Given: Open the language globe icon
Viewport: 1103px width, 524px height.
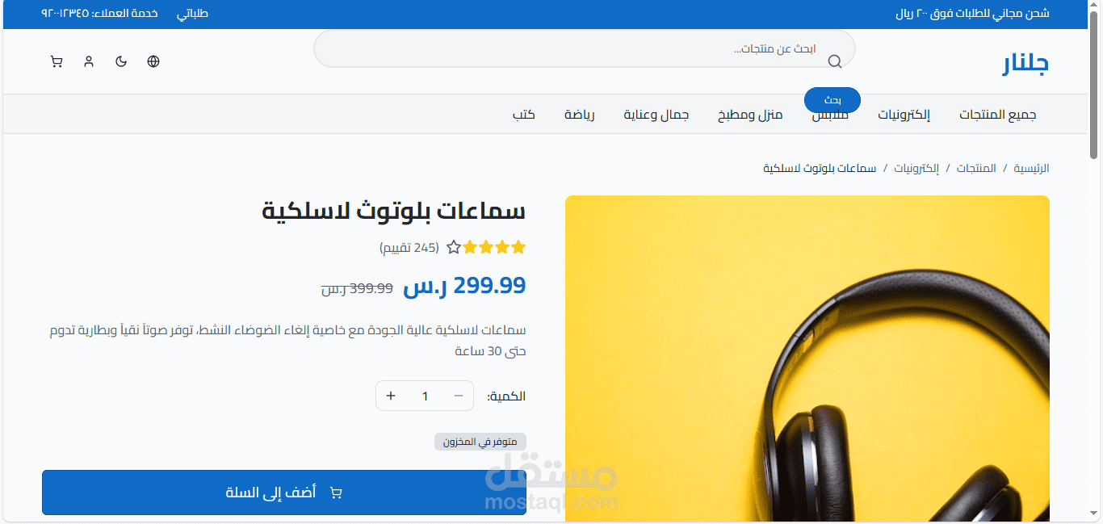Looking at the screenshot, I should click(153, 61).
